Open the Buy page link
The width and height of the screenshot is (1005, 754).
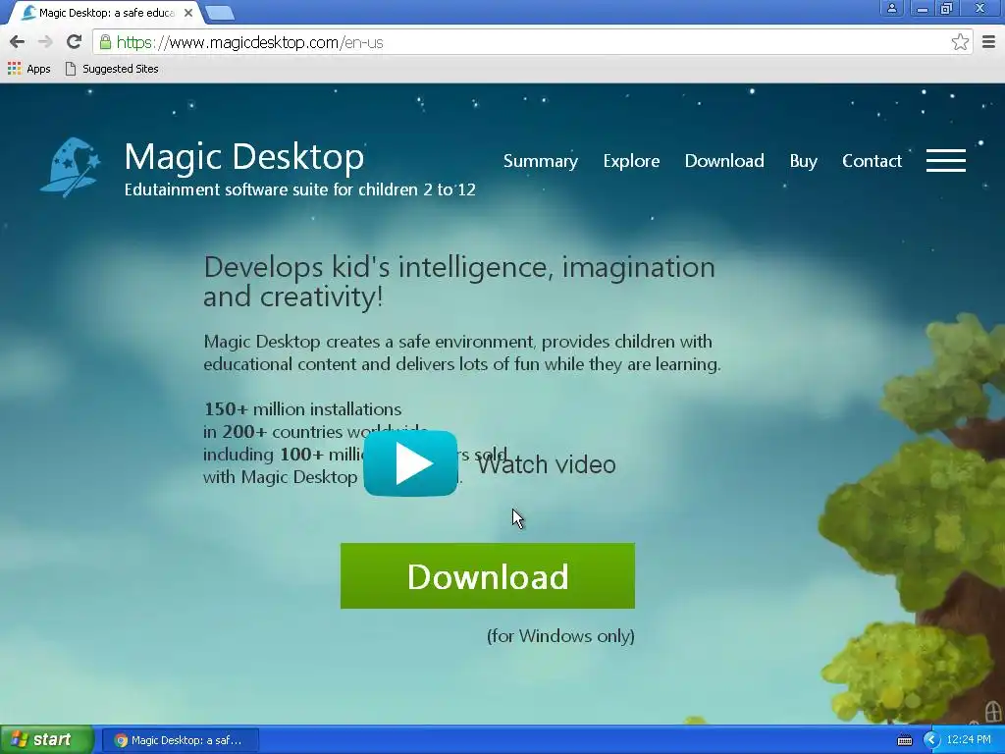[x=803, y=161]
